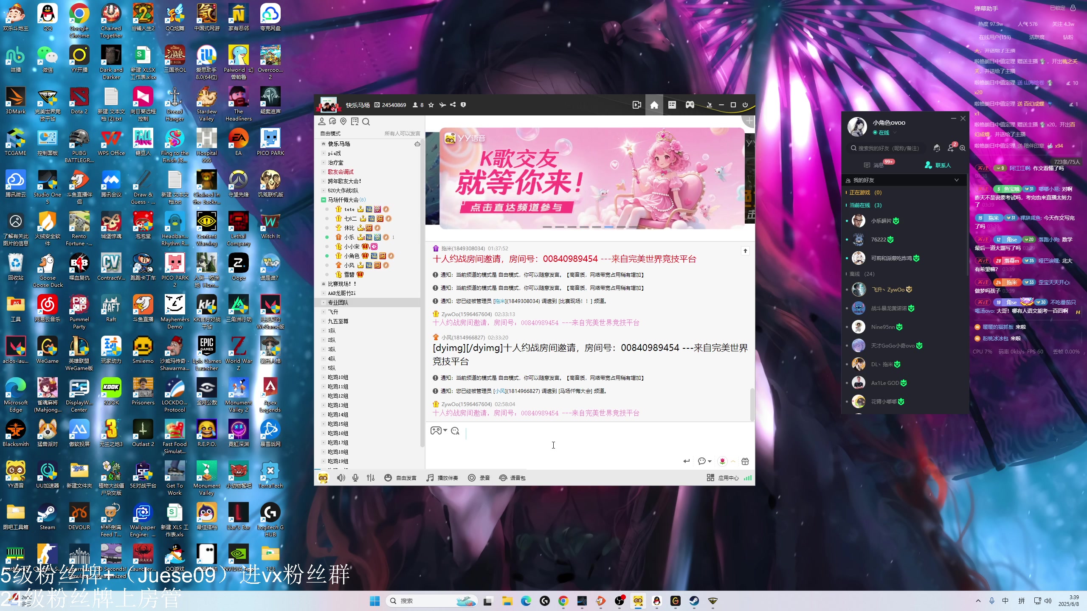Screen dimensions: 1087x611
Task: Click the 小风 admin name link in notice
Action: click(500, 391)
